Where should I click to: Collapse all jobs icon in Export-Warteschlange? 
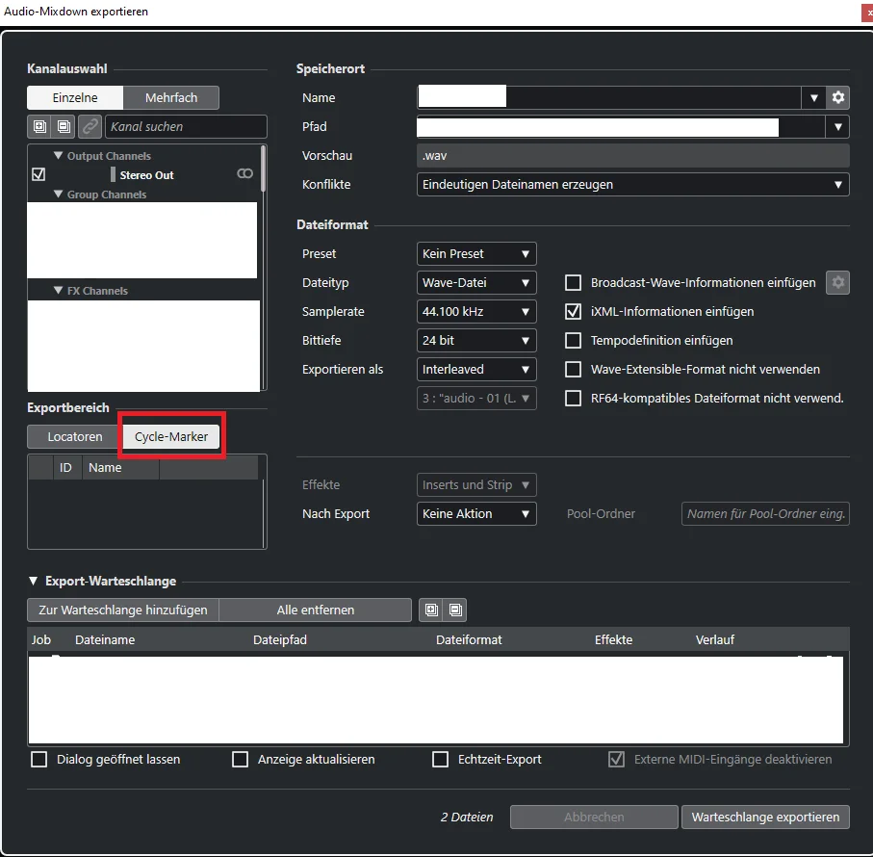pyautogui.click(x=455, y=610)
